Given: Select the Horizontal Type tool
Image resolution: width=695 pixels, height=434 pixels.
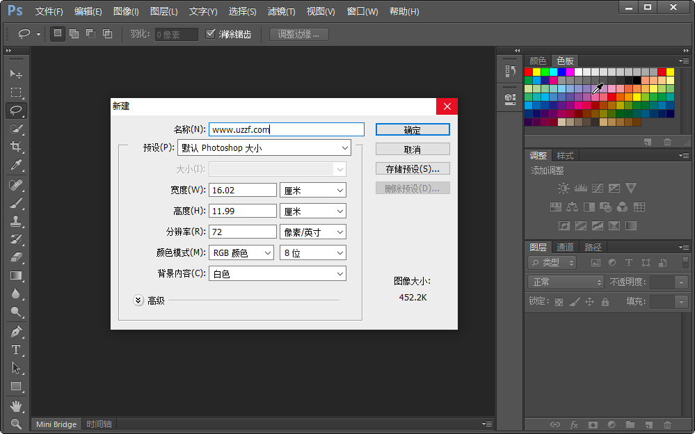Looking at the screenshot, I should [x=16, y=350].
